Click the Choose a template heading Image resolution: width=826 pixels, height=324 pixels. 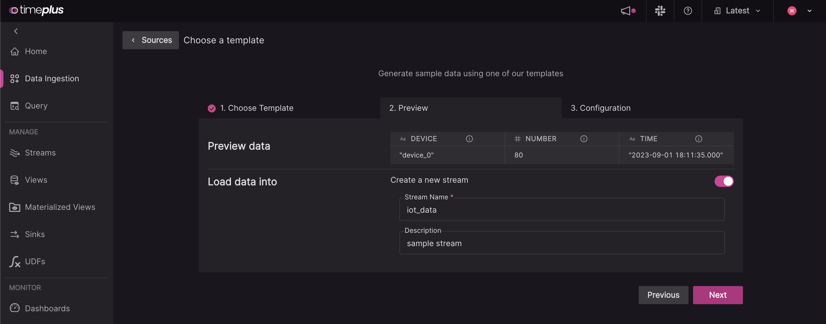pos(224,40)
